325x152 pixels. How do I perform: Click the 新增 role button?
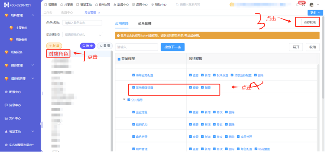[54, 46]
